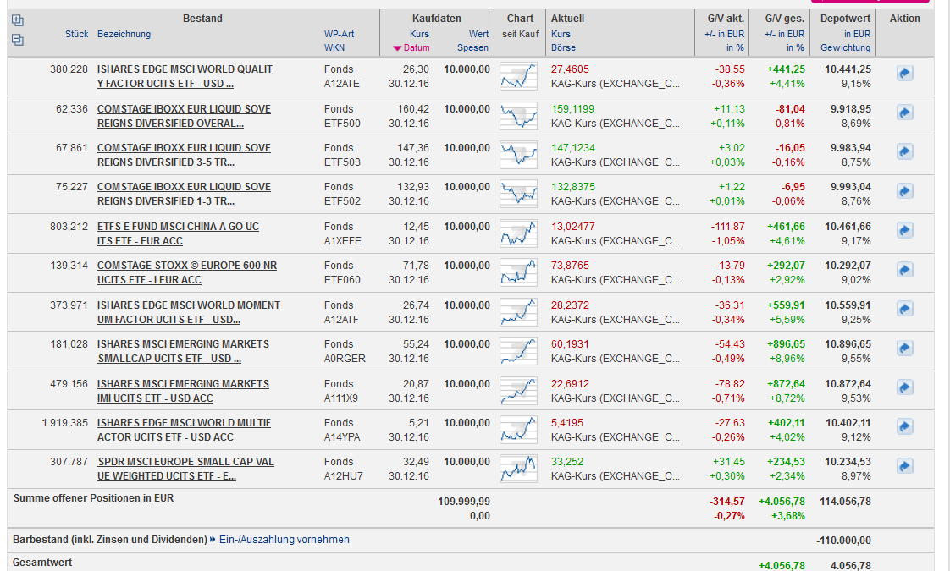Click action icon for Comstage Sovereigns 3-5 row
The height and width of the screenshot is (571, 950).
(904, 152)
